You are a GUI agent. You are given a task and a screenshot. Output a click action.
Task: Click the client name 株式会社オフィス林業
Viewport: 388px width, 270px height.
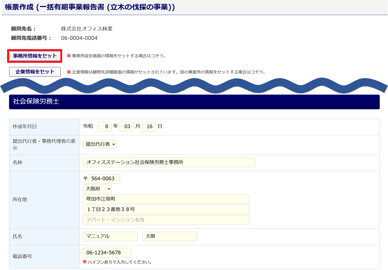(87, 29)
